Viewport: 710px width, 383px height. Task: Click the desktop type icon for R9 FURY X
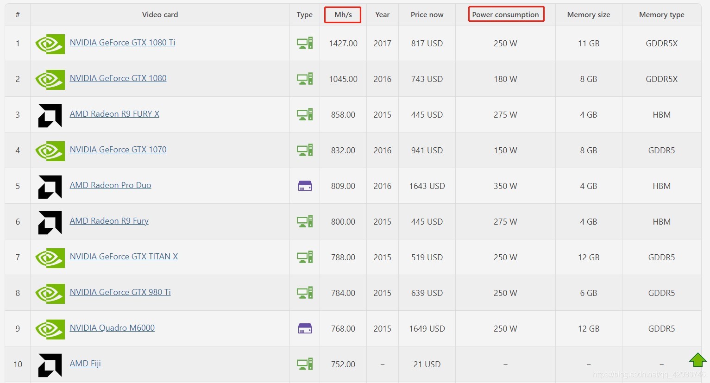point(305,114)
